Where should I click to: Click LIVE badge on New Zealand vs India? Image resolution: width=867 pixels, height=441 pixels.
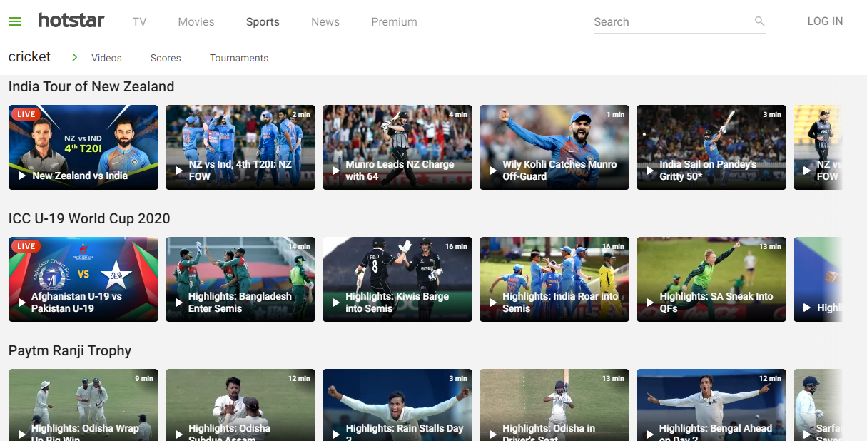(x=26, y=114)
